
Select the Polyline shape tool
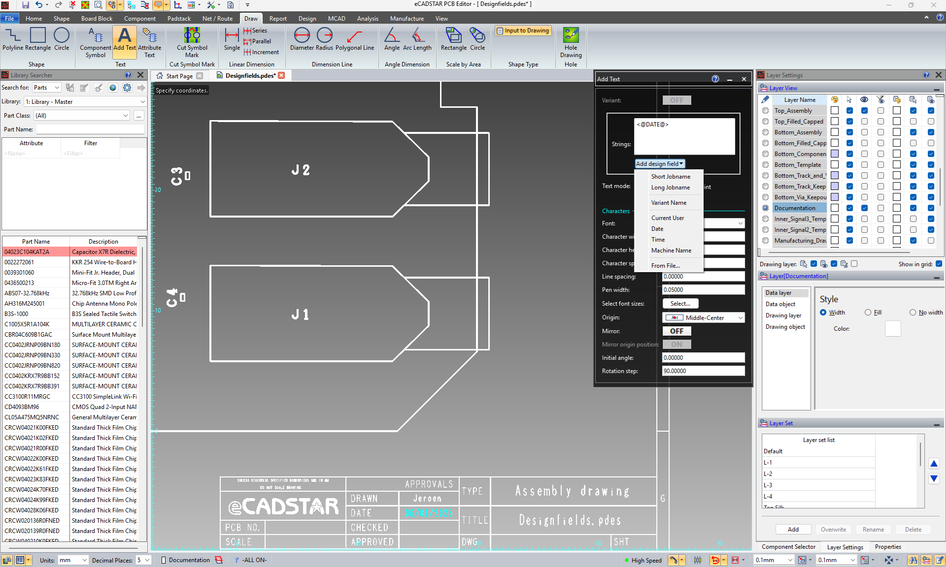click(x=13, y=39)
